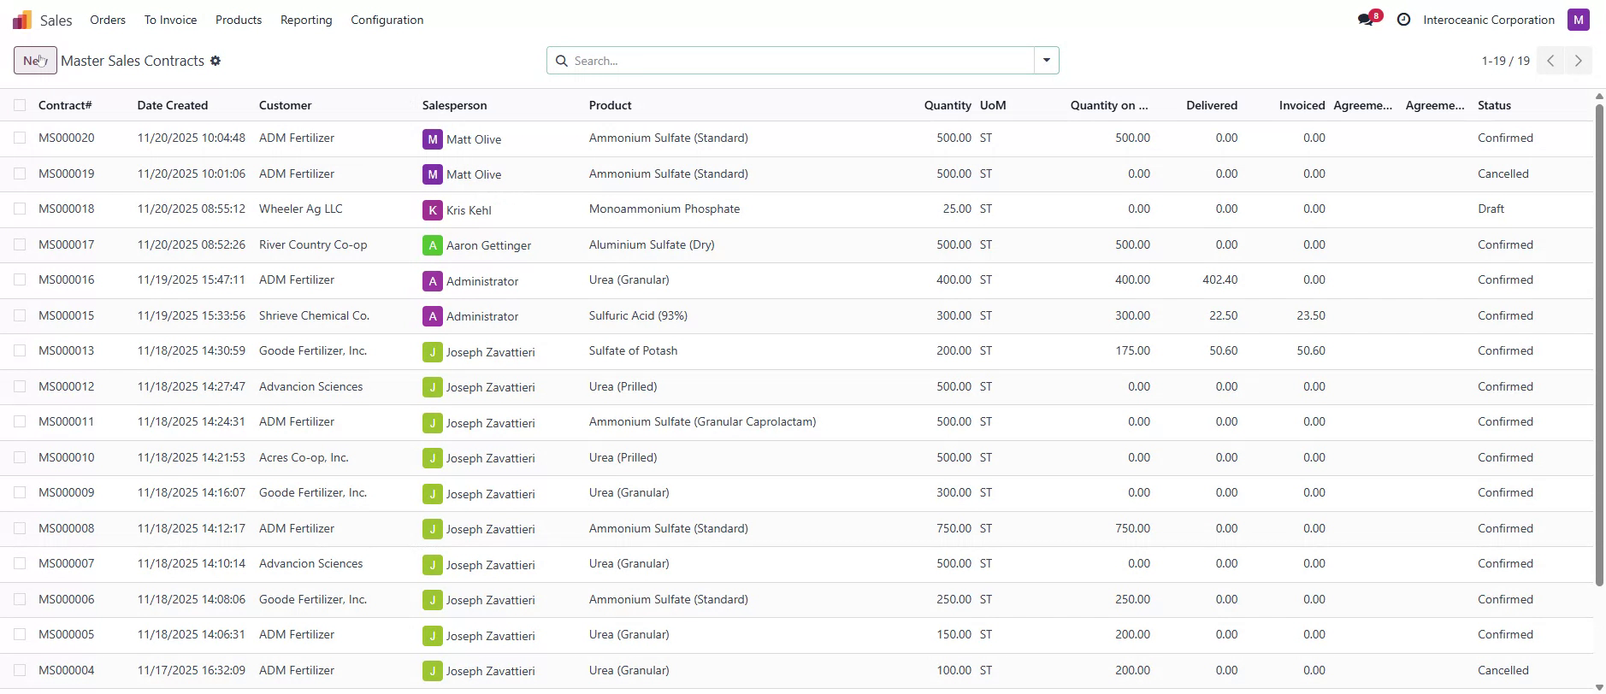Select checkbox for contract MS000016
This screenshot has width=1606, height=694.
point(20,279)
